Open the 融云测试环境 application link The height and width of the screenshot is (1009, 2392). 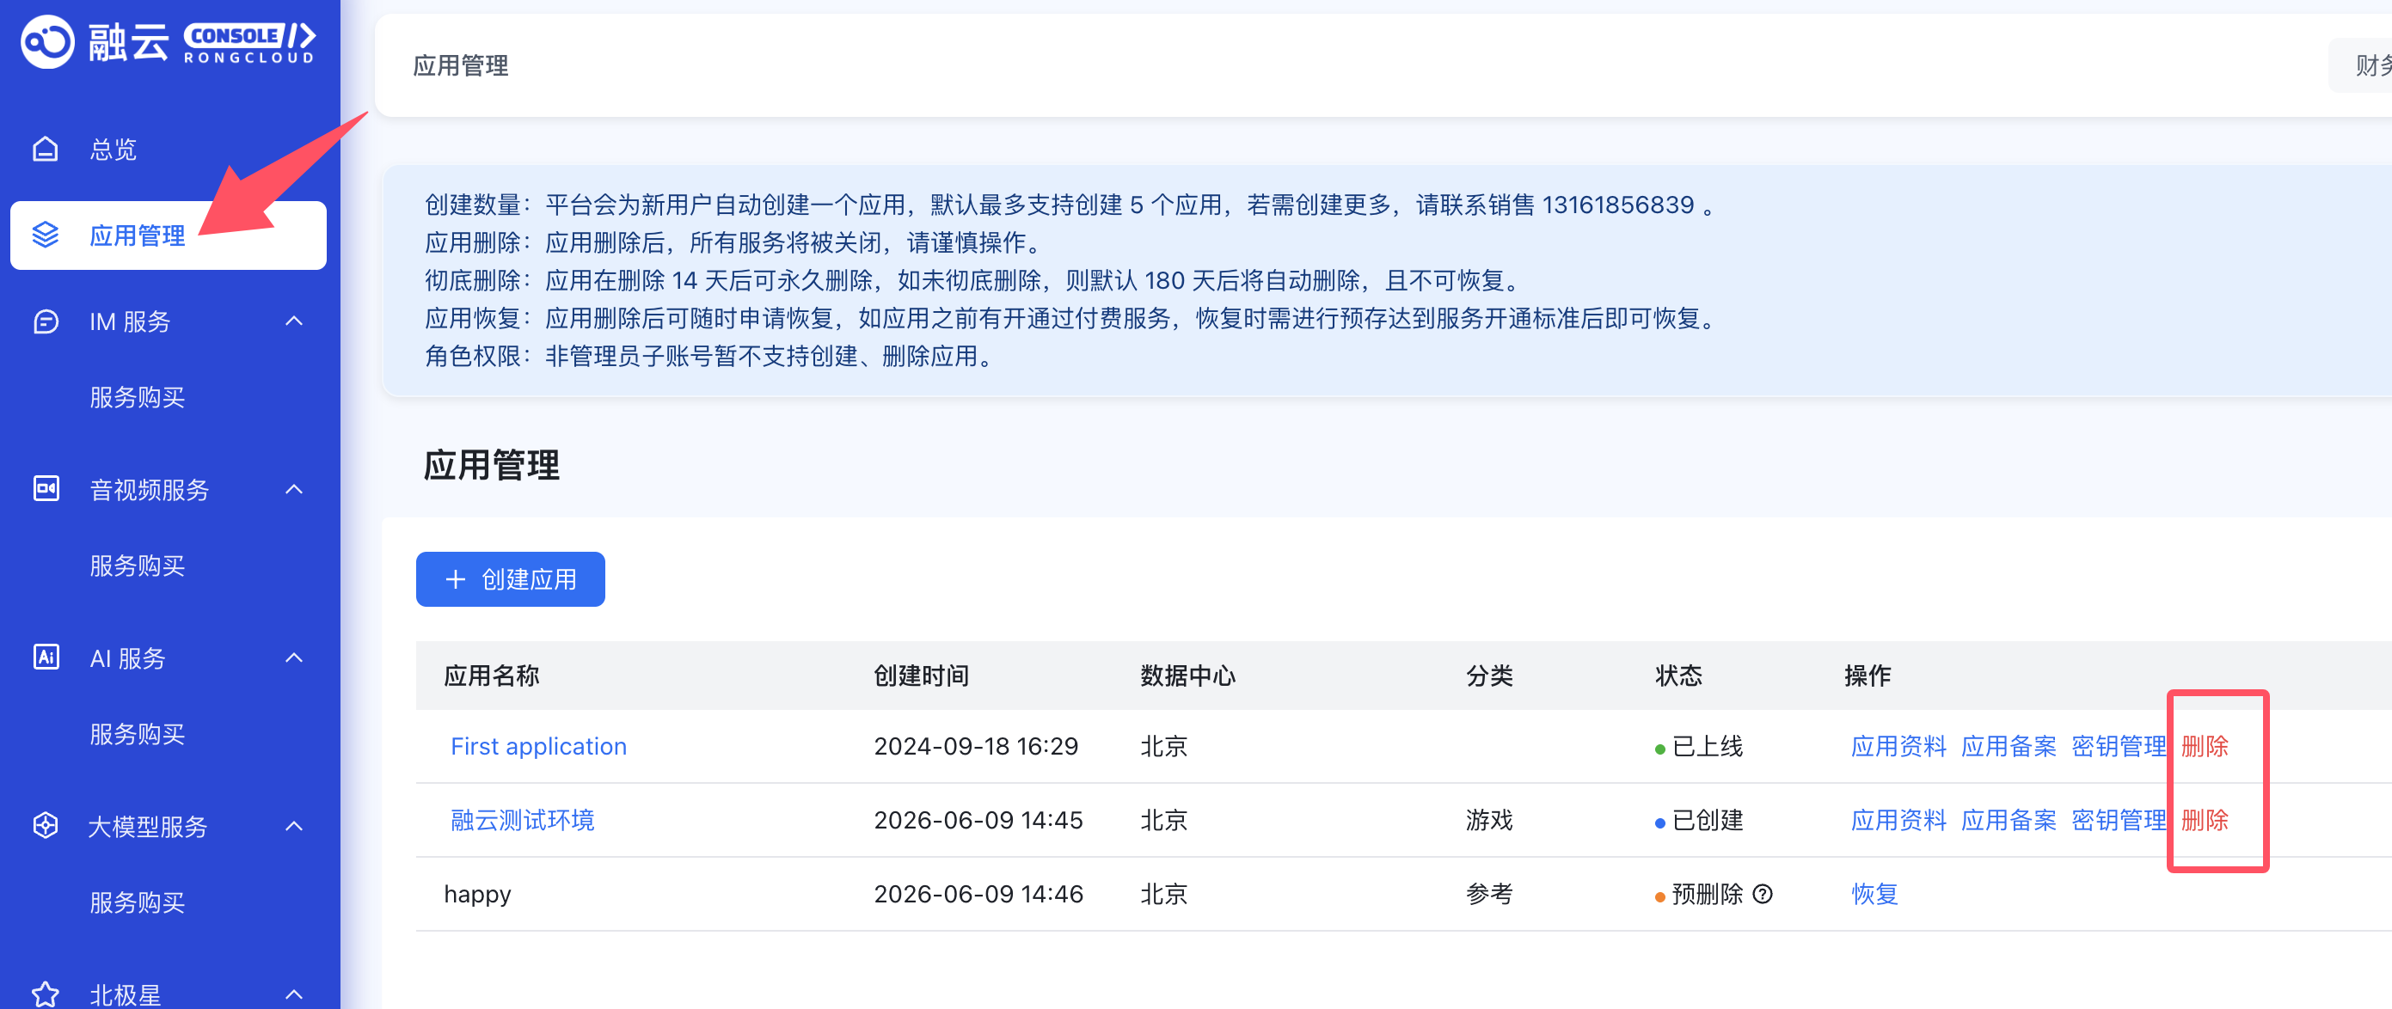(522, 820)
